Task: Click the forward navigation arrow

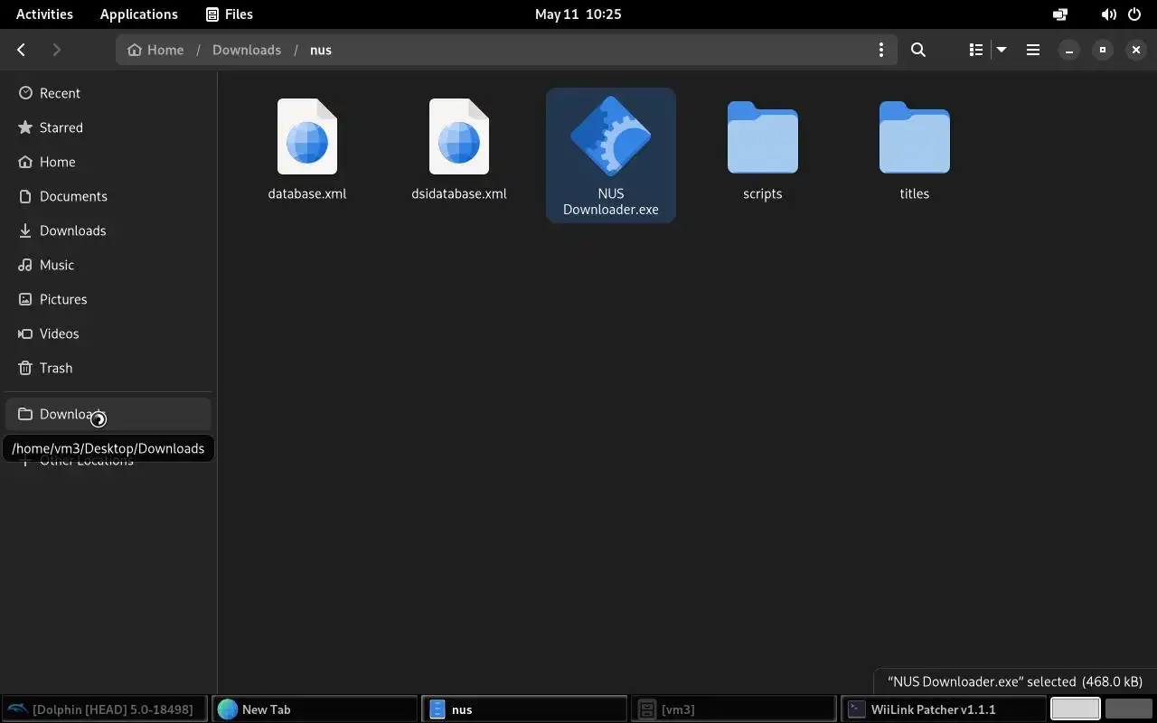Action: [x=56, y=50]
